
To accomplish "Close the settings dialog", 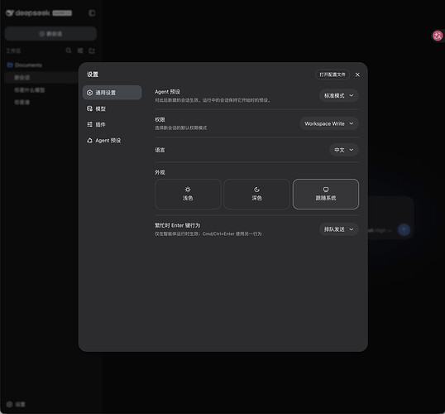I will [357, 75].
